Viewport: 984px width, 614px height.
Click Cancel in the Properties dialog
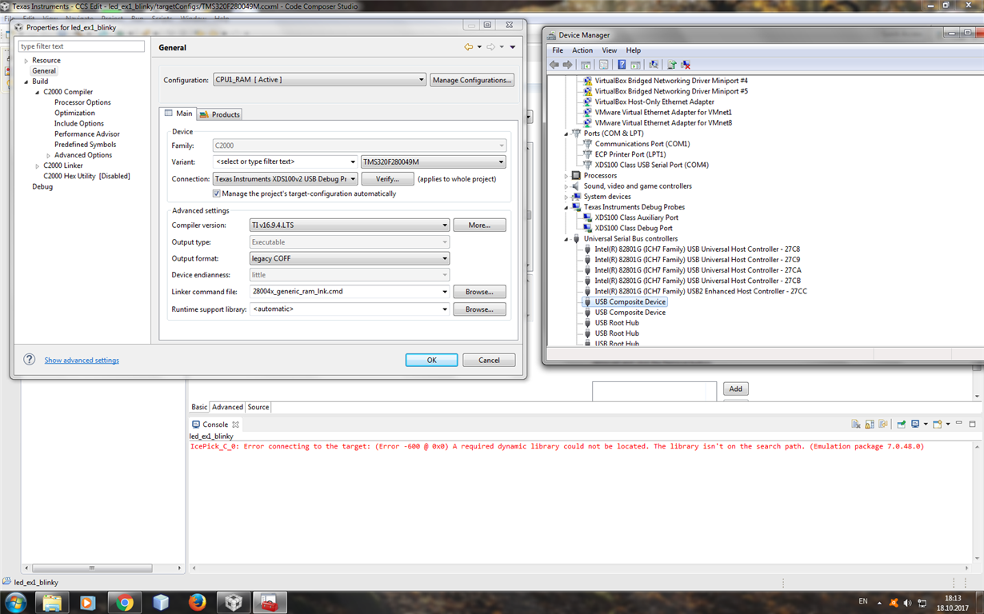click(x=489, y=361)
